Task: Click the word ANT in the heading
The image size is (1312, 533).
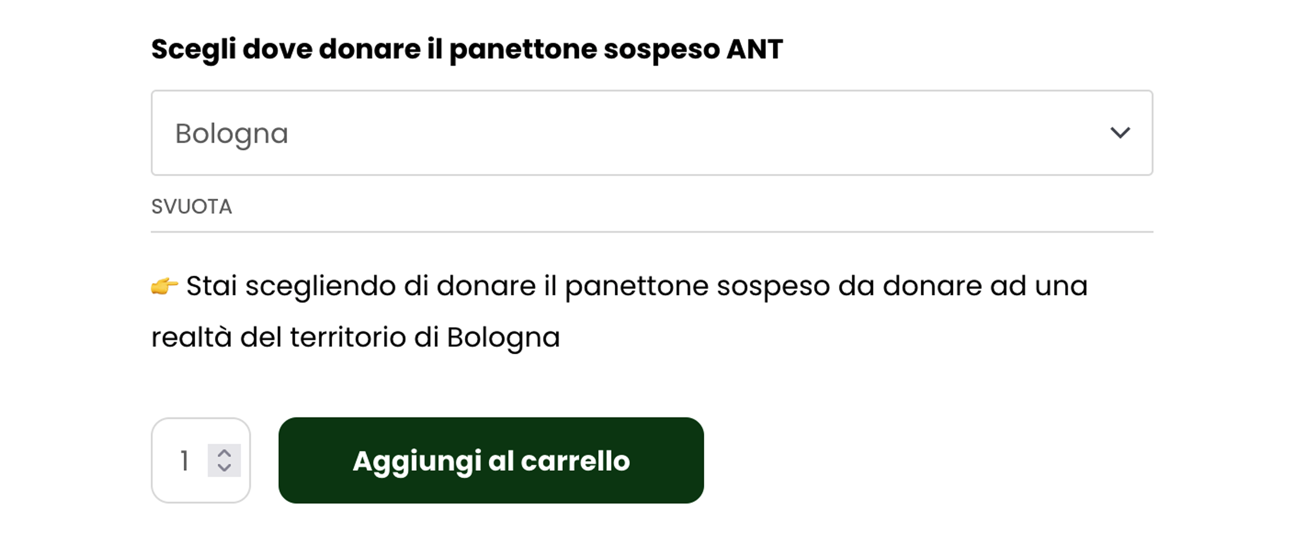Action: [754, 49]
